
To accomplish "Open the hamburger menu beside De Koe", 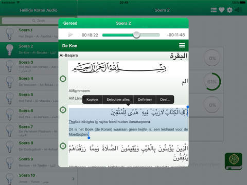I will (x=182, y=45).
